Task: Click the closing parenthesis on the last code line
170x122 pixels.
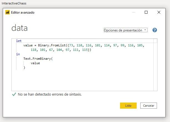Action: 24,68
